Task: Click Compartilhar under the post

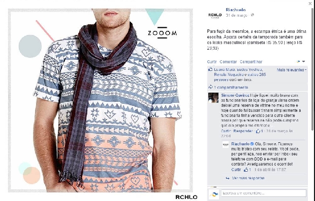Action: coord(251,62)
